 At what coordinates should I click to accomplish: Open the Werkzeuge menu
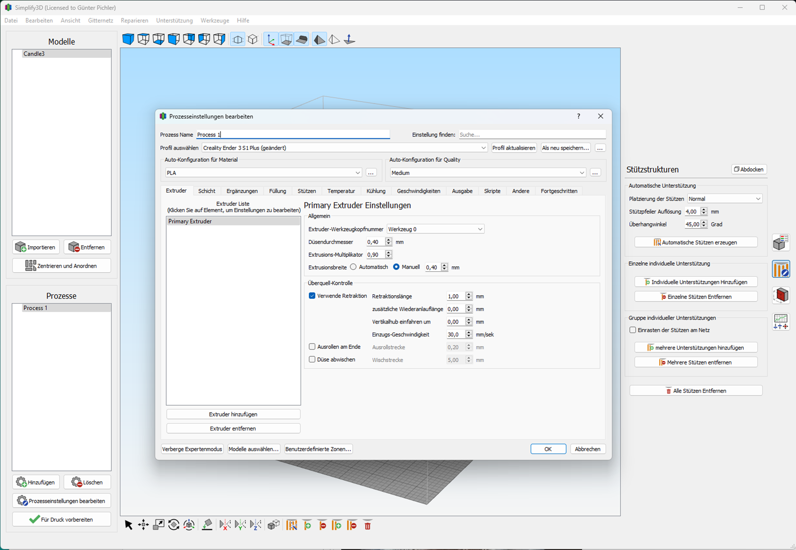tap(215, 20)
